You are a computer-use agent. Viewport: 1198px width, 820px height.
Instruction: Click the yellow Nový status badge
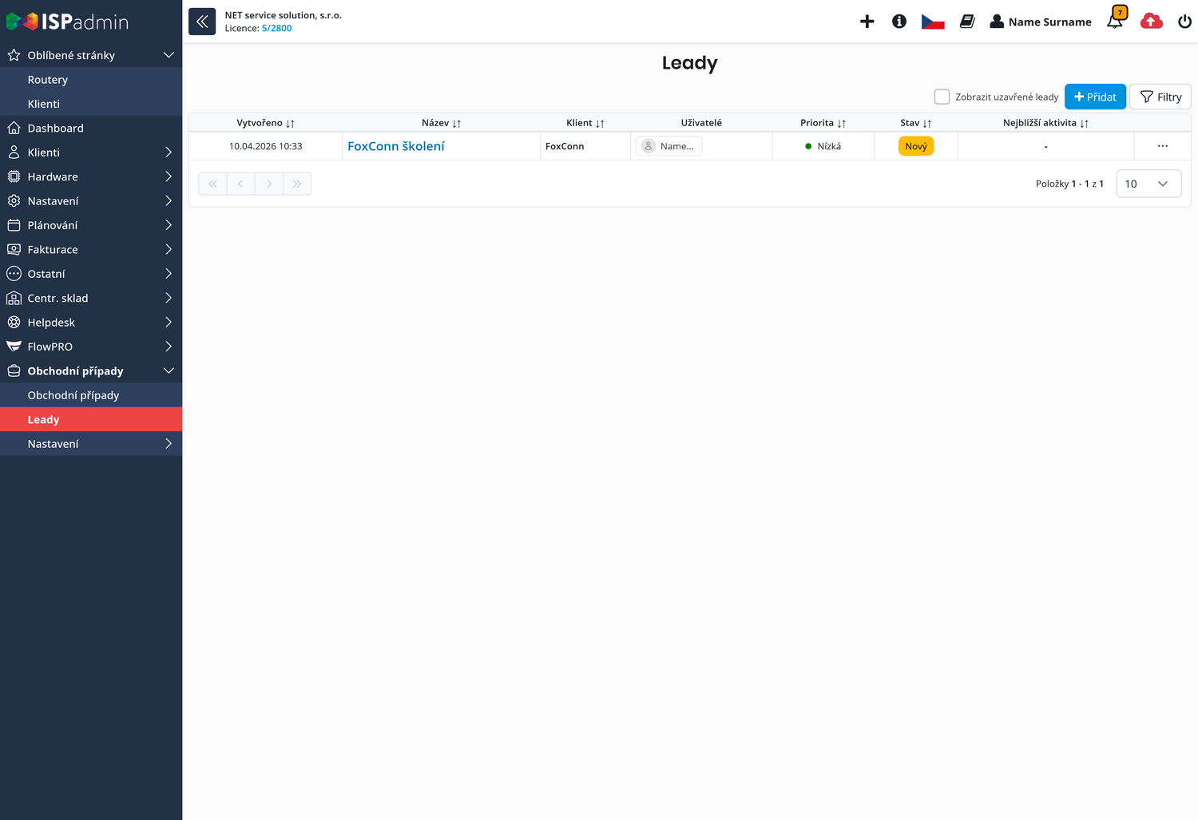point(915,146)
